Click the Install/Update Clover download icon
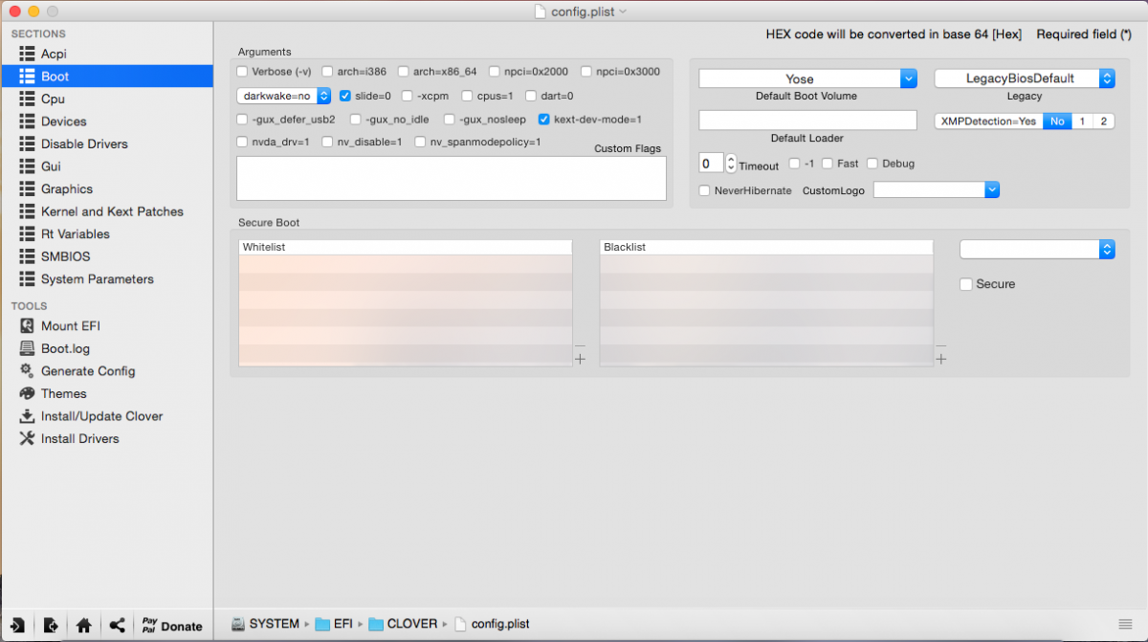This screenshot has height=642, width=1148. (27, 416)
